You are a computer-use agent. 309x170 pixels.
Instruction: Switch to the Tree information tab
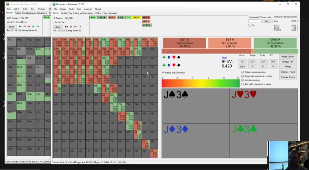coord(110,13)
